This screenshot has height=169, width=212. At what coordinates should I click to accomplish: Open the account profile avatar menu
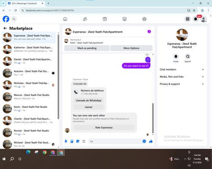(204, 19)
